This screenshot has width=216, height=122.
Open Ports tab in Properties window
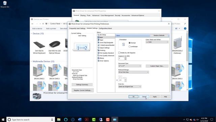89,16
